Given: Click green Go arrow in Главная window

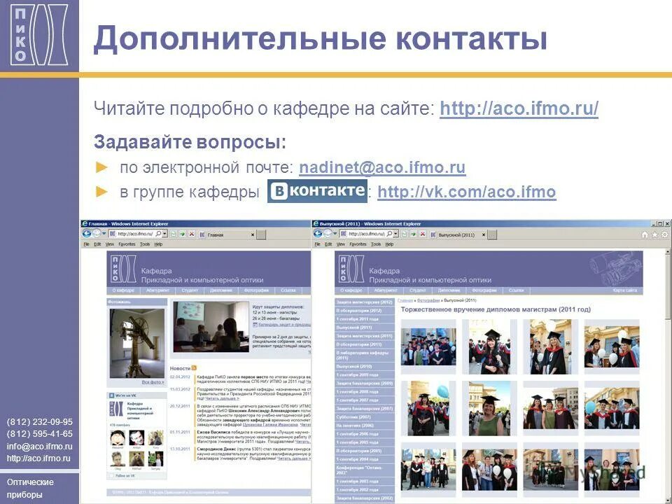Looking at the screenshot, I should [x=182, y=234].
